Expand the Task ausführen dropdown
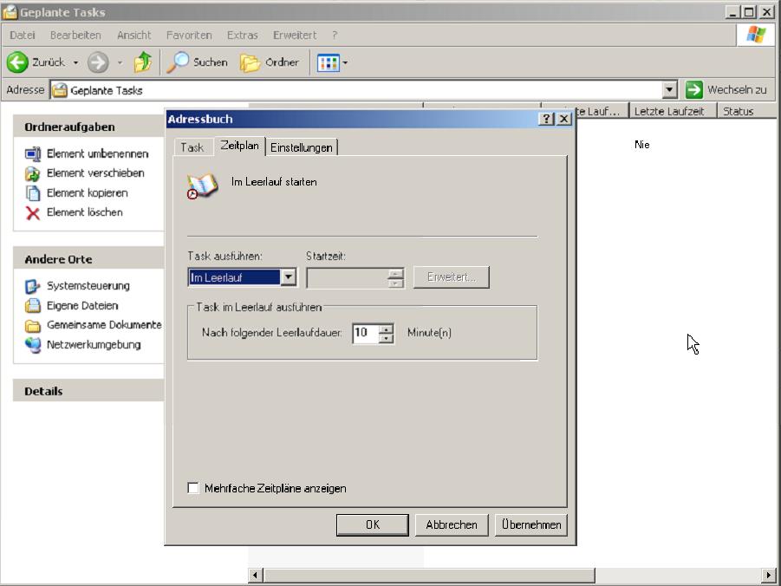 (289, 277)
